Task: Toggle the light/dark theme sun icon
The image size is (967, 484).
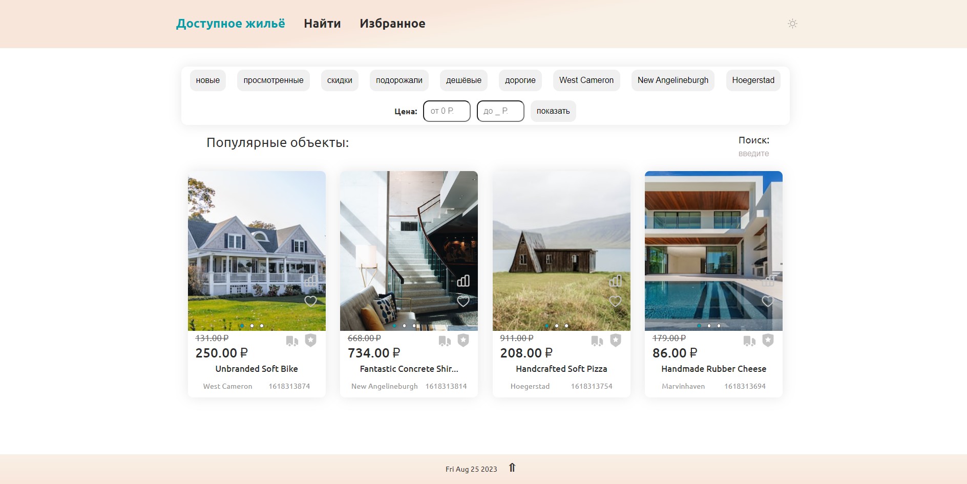Action: 793,24
